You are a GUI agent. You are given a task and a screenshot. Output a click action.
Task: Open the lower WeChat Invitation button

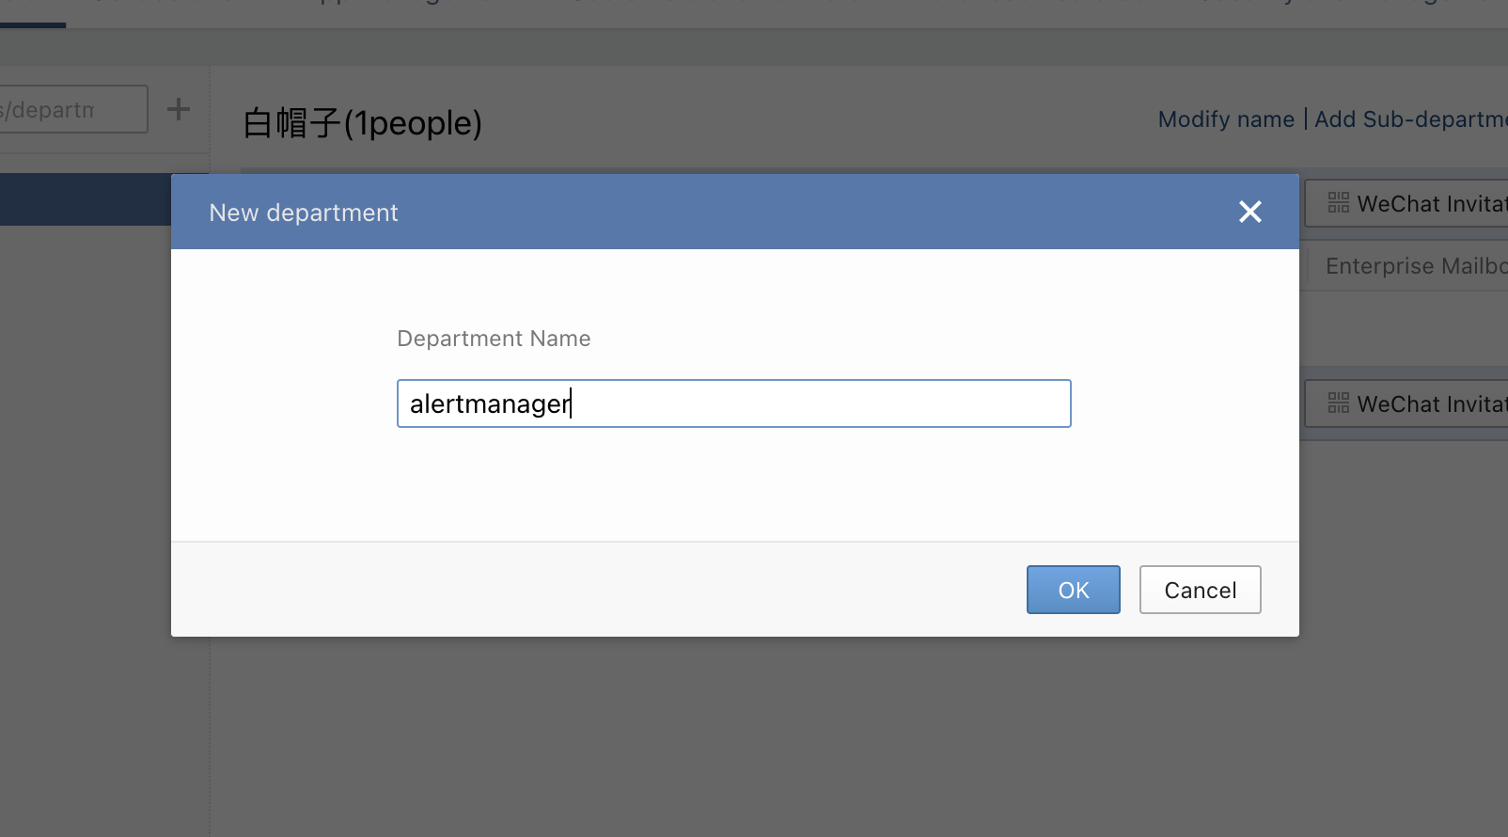coord(1406,403)
